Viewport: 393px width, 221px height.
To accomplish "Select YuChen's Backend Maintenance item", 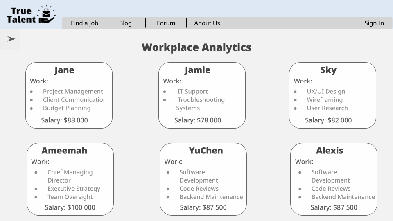I will (211, 197).
